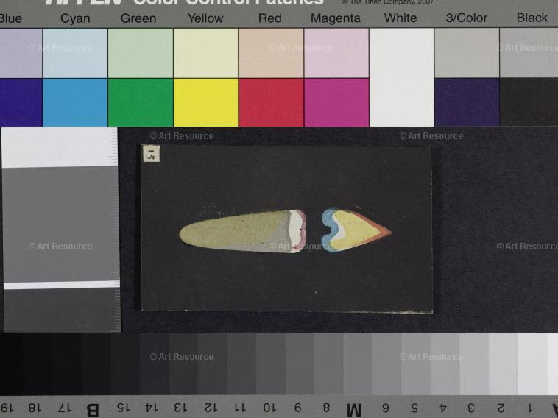
Task: Click the grayscale number '18'
Action: pyautogui.click(x=35, y=407)
